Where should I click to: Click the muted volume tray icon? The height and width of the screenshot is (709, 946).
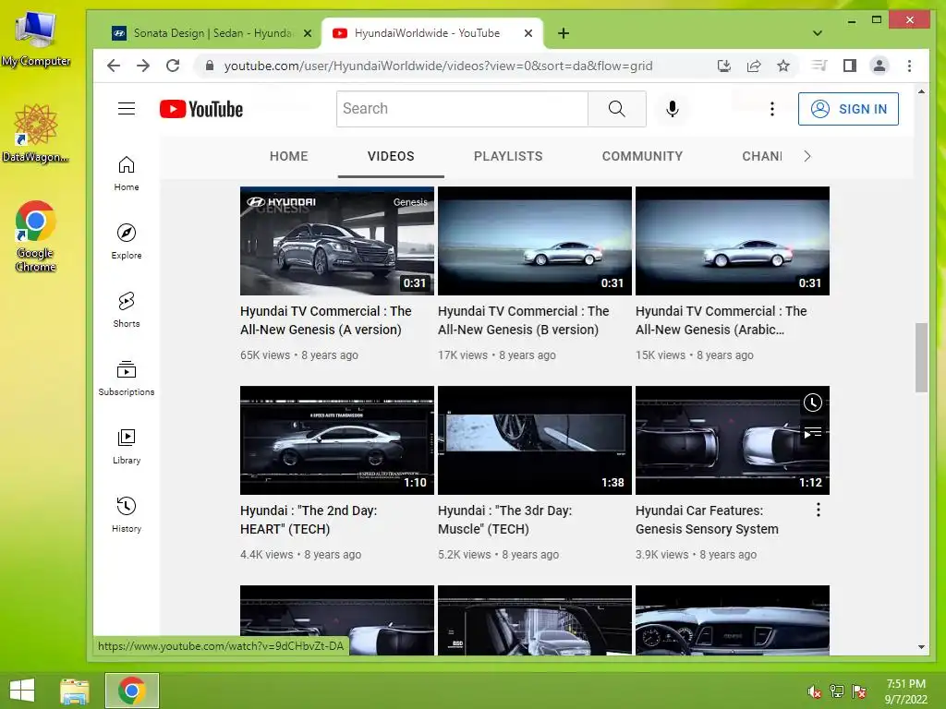(x=813, y=691)
